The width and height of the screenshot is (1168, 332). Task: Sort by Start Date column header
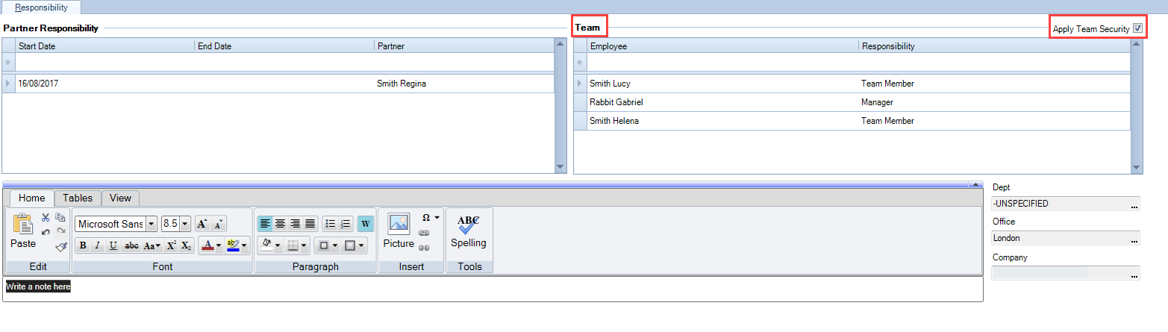tap(104, 46)
